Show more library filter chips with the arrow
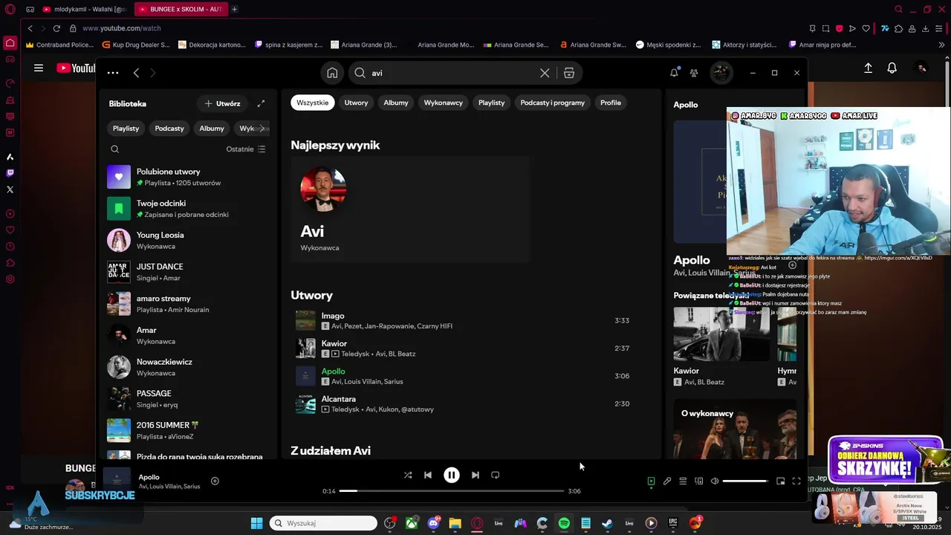The width and height of the screenshot is (951, 535). [x=262, y=129]
